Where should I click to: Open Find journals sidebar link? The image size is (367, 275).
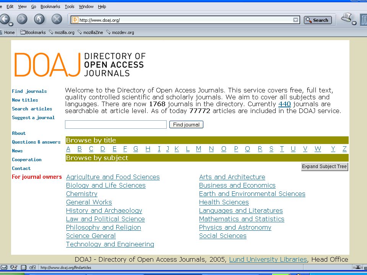click(29, 91)
